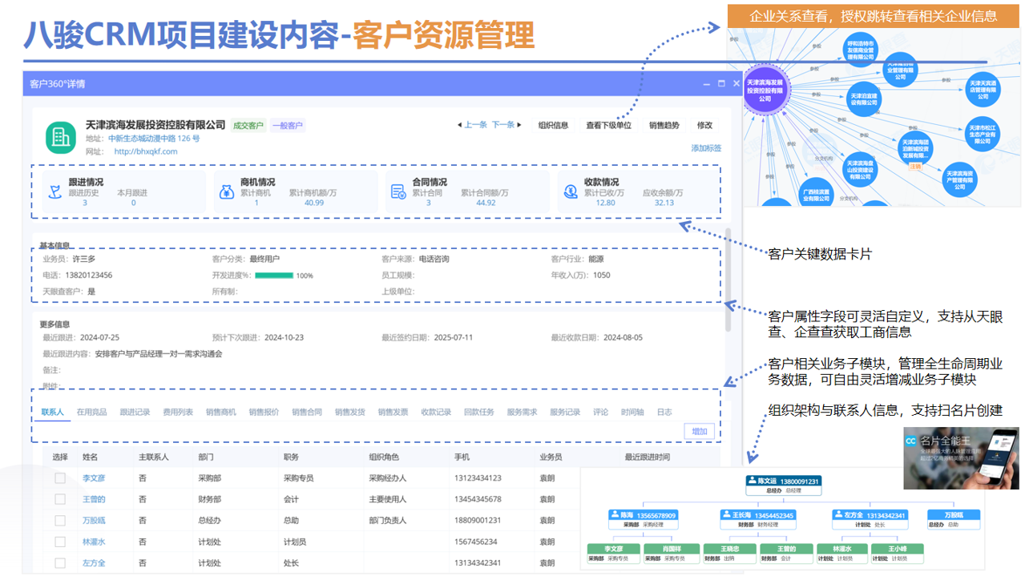Viewport: 1025px width, 580px height.
Task: Click the center node 天津滨海发展投资控股 in relationship graph
Action: [x=765, y=89]
